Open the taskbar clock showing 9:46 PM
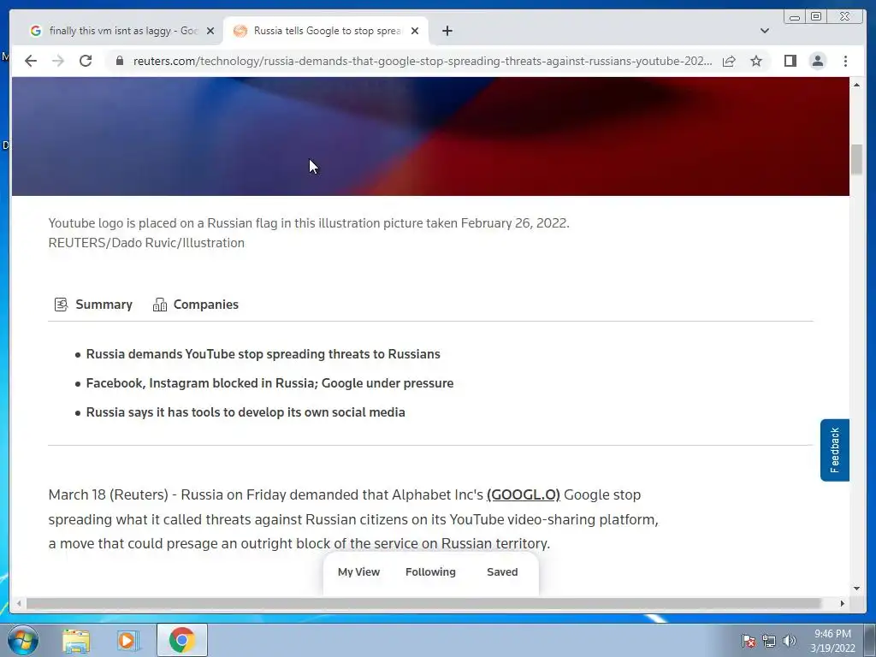This screenshot has width=876, height=657. [x=832, y=641]
